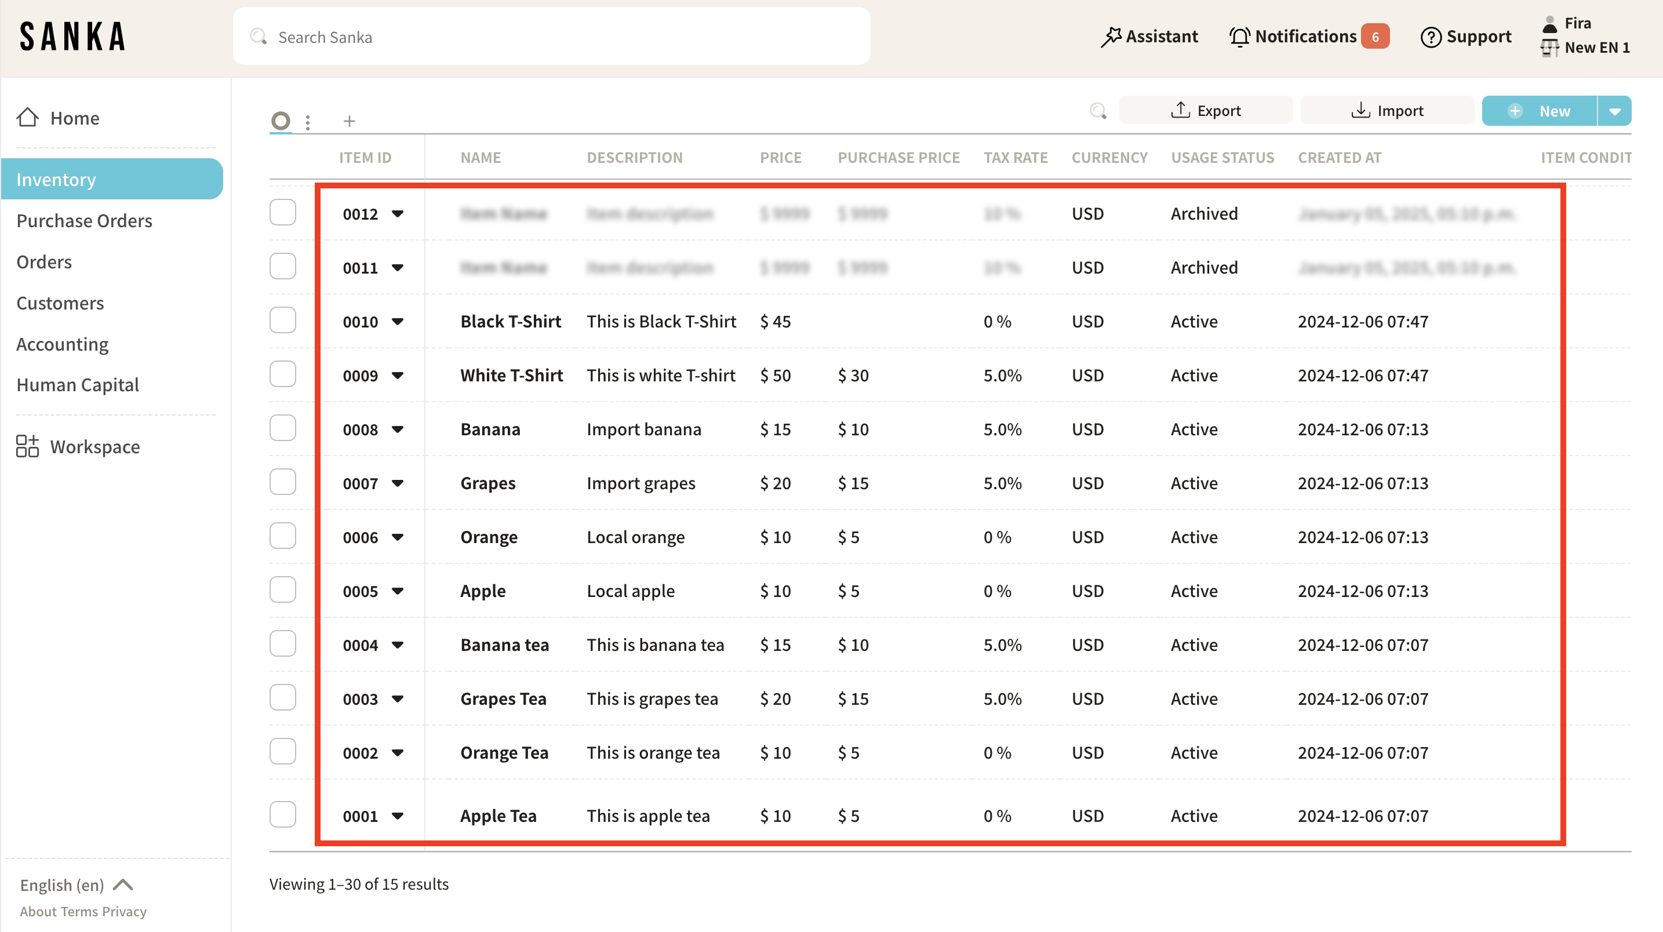Open the Workspace grid icon
Screen dimensions: 1663x932
tap(27, 446)
